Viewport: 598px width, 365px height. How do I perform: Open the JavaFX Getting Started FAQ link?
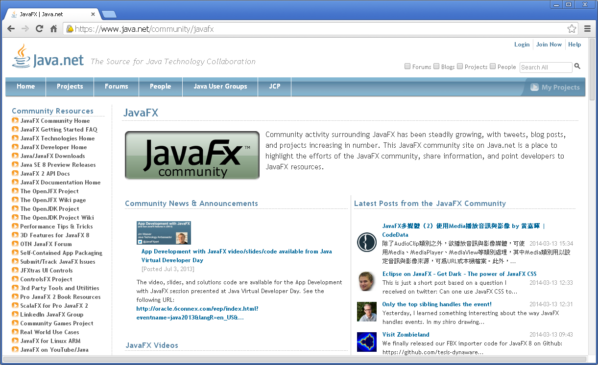click(59, 130)
